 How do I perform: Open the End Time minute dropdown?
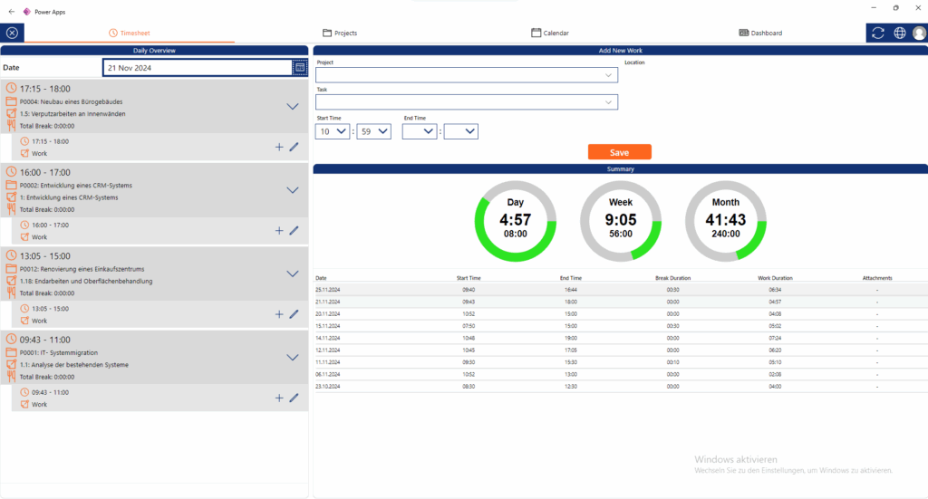[462, 131]
